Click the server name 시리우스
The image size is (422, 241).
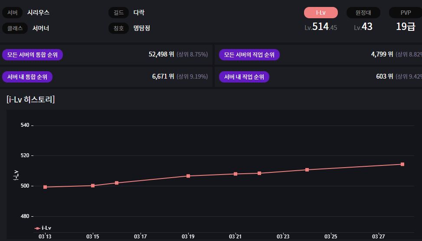click(38, 13)
